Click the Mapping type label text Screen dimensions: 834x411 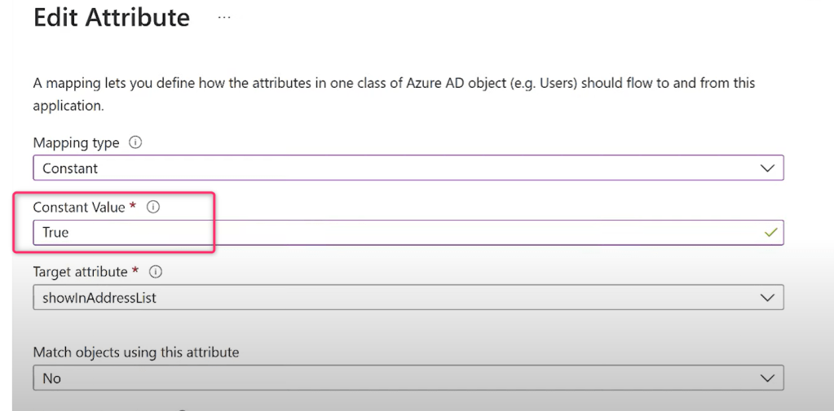tap(76, 143)
